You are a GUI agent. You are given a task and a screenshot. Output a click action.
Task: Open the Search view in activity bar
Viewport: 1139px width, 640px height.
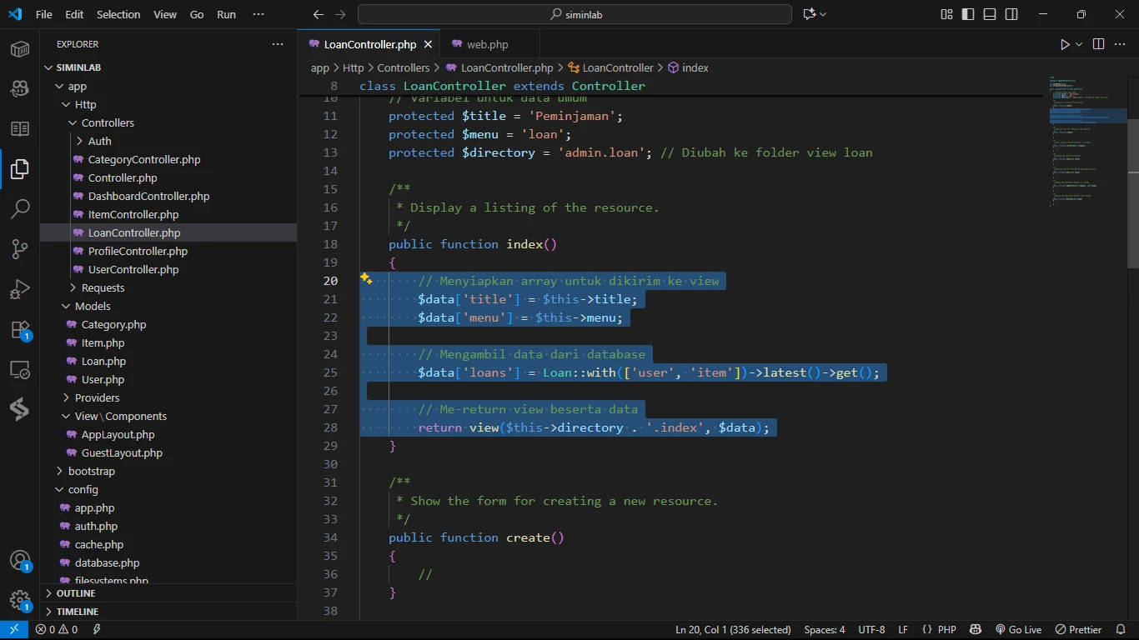pos(20,208)
